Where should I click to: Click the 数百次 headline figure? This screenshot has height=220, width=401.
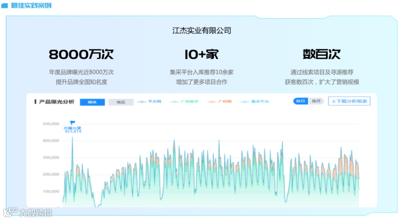pyautogui.click(x=322, y=55)
